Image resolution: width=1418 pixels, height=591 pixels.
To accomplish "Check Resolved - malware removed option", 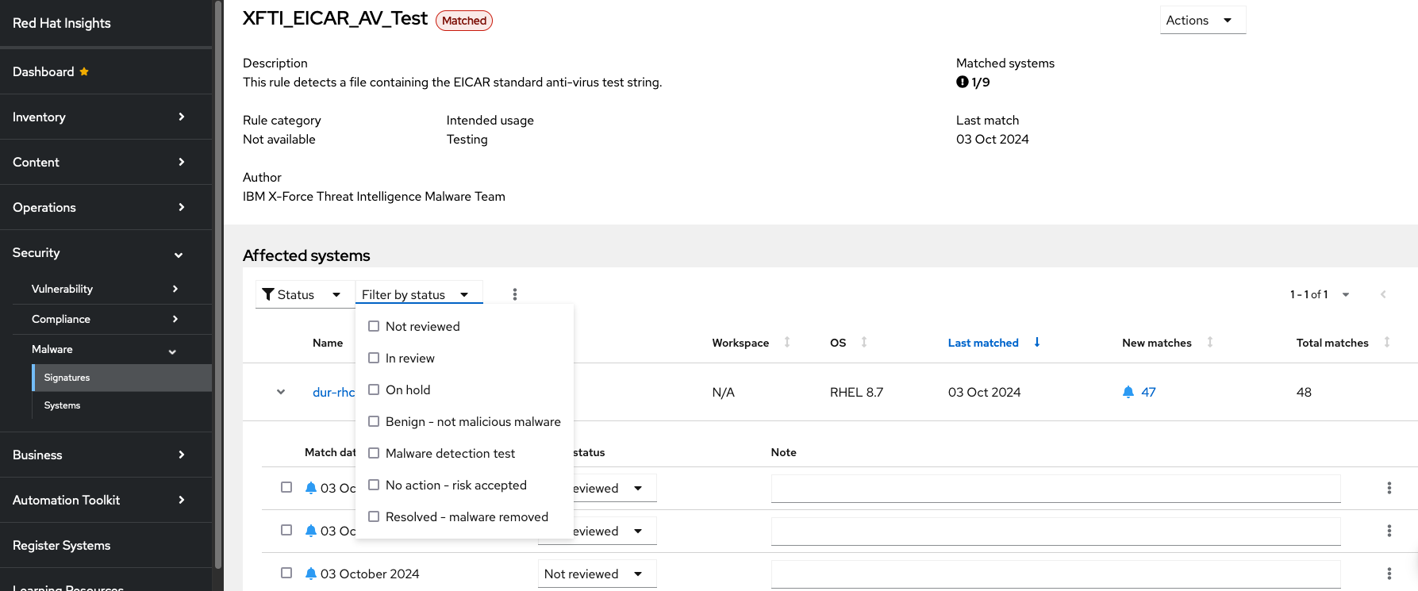I will (374, 516).
